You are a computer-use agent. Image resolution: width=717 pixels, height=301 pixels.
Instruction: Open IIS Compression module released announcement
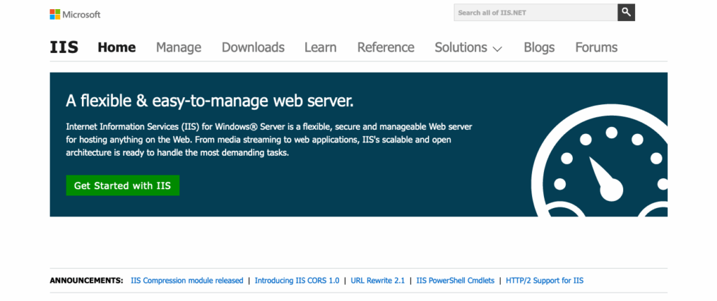click(x=187, y=281)
